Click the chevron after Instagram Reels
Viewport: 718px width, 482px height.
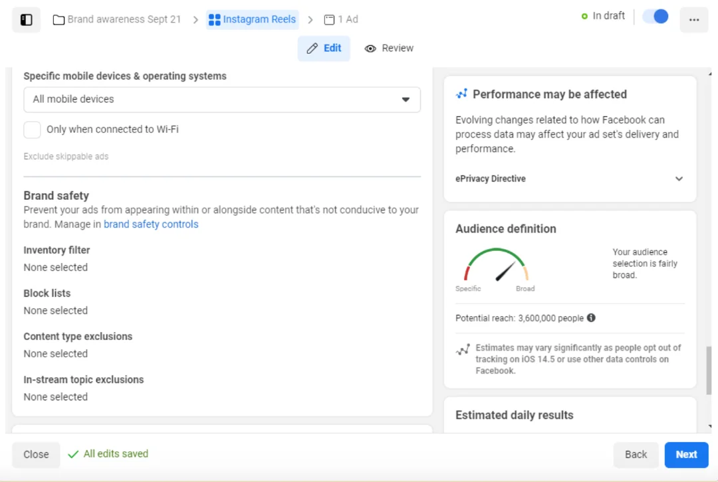(310, 20)
